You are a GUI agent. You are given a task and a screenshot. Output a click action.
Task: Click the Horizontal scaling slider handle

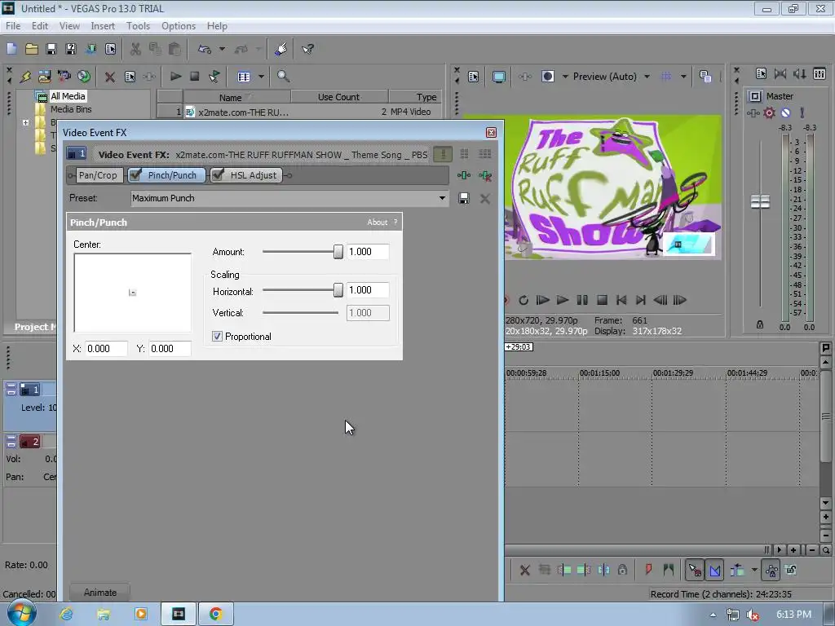(x=338, y=290)
